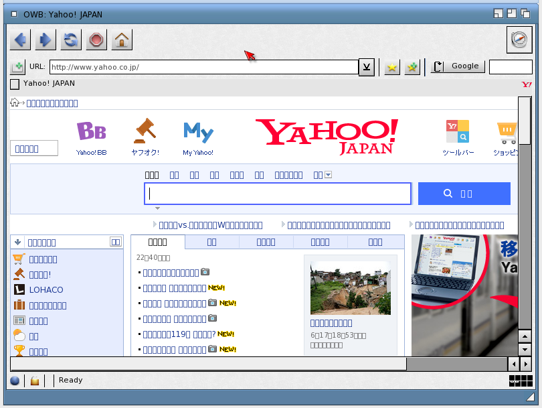This screenshot has width=542, height=408.
Task: Click the compass icon in toolbar corner
Action: pyautogui.click(x=519, y=40)
